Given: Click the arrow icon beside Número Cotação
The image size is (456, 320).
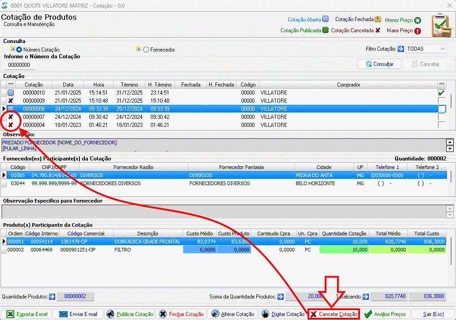Looking at the screenshot, I should tap(13, 49).
